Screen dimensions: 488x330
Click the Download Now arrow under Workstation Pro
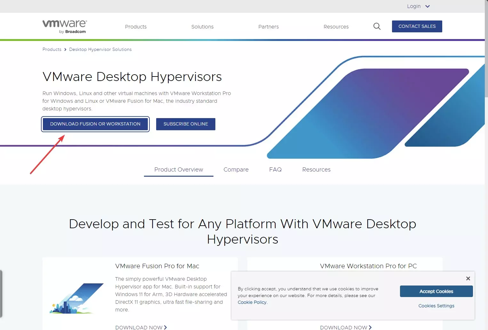coord(370,327)
